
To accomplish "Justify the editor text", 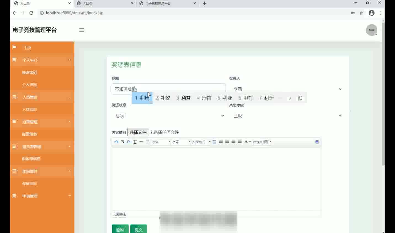I will [240, 142].
